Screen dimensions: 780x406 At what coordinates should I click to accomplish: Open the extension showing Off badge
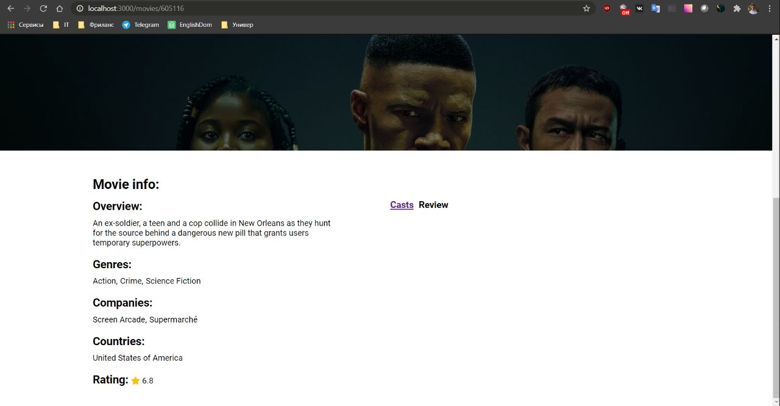tap(624, 9)
